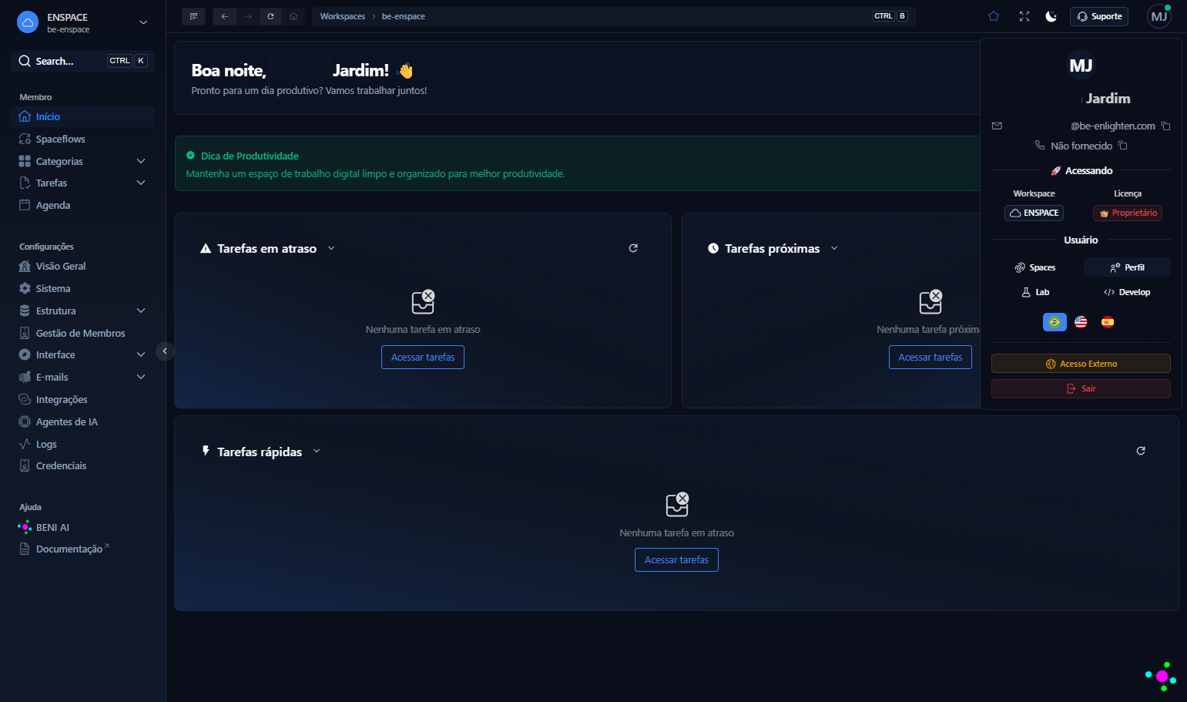Open the BENI AI floating assistant bubble
The height and width of the screenshot is (702, 1187).
coord(1161,676)
